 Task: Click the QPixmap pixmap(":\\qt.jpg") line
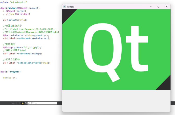point(22,48)
